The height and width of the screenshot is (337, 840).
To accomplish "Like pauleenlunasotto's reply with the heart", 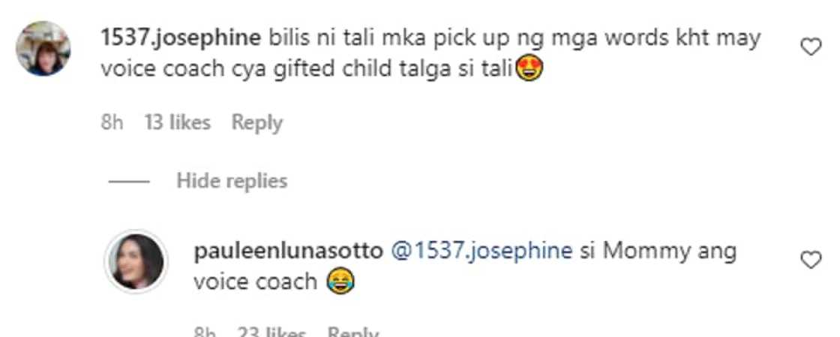I will pos(811,260).
